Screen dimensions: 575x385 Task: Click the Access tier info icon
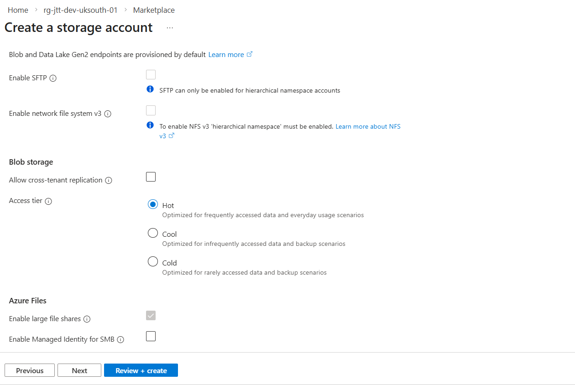(x=48, y=201)
